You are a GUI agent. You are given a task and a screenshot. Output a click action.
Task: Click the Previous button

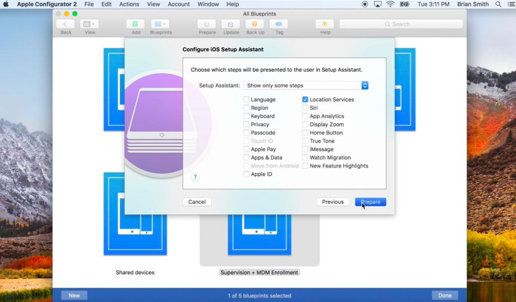333,202
